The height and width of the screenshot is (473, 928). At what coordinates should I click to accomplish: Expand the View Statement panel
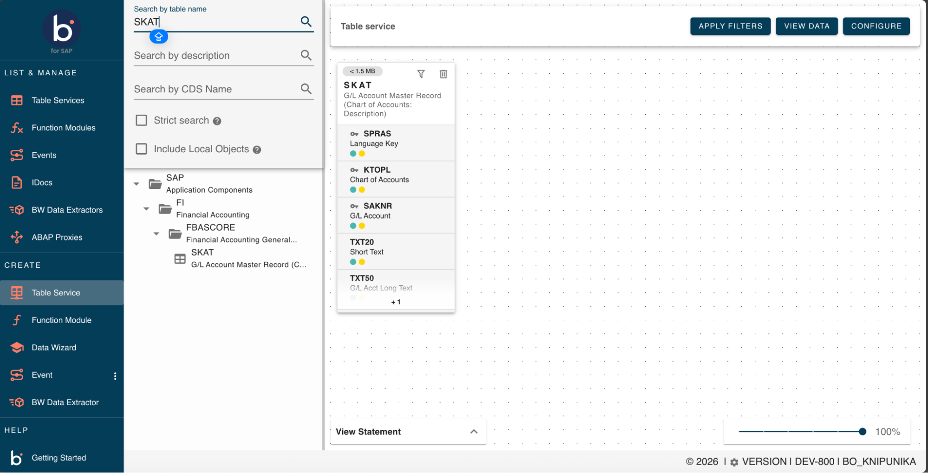point(474,432)
